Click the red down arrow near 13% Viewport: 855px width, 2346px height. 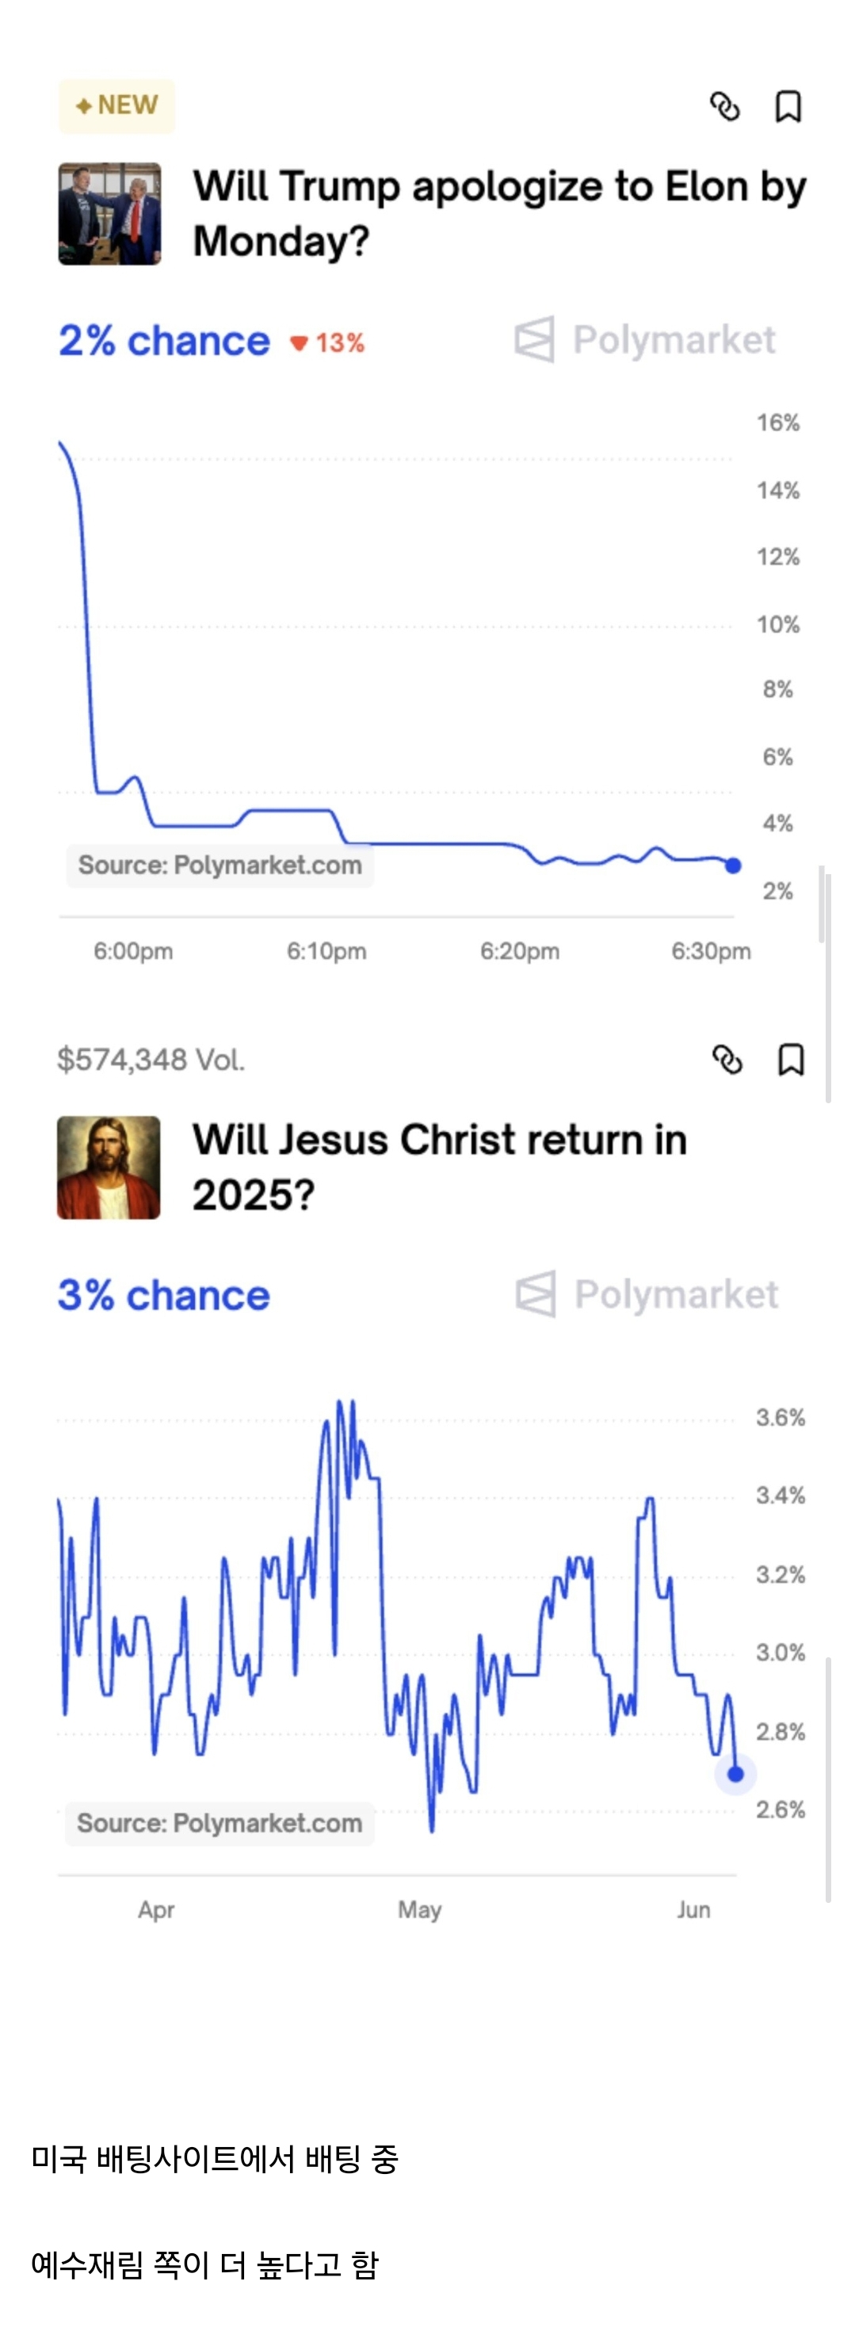[299, 343]
